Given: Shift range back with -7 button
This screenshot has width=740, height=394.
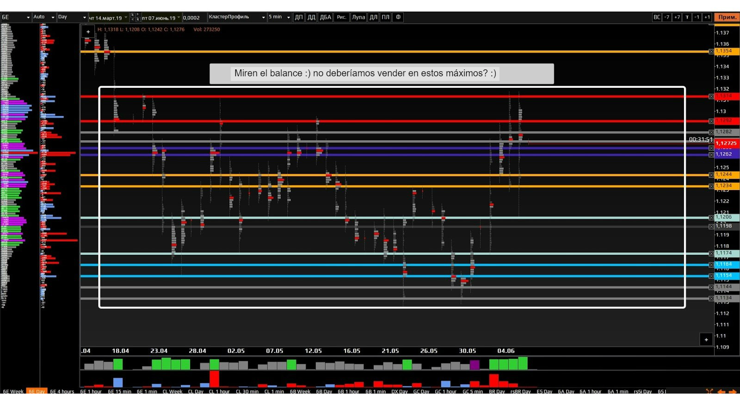Looking at the screenshot, I should point(667,17).
